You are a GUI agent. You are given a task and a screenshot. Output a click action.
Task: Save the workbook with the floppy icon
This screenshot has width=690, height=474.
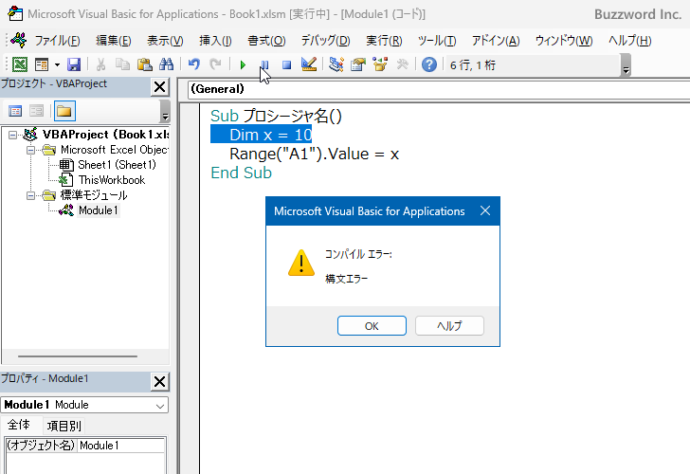click(x=74, y=64)
